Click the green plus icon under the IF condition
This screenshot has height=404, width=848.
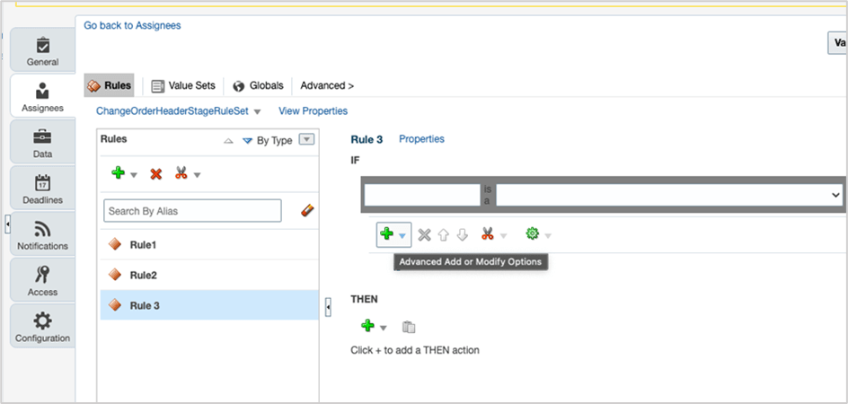386,234
